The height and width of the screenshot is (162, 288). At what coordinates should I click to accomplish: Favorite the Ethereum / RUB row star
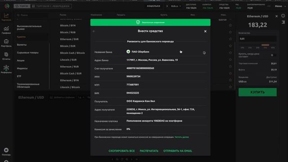point(230,67)
